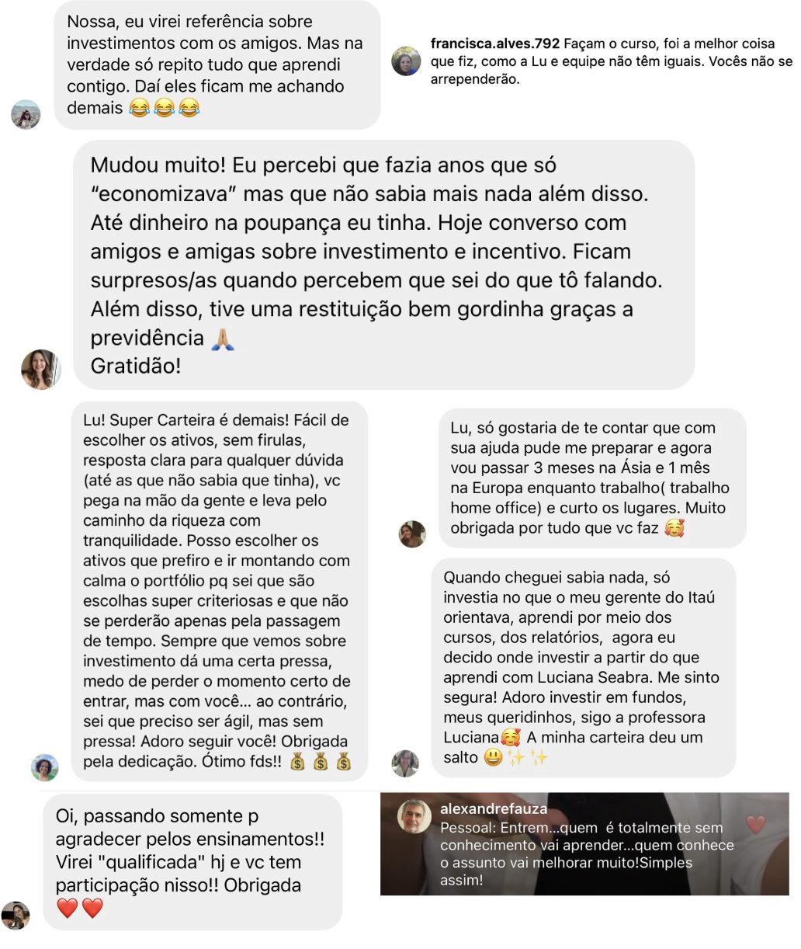Image resolution: width=801 pixels, height=949 pixels.
Task: Click avatar beside 'Oi, passando somente' message
Action: coord(16,916)
